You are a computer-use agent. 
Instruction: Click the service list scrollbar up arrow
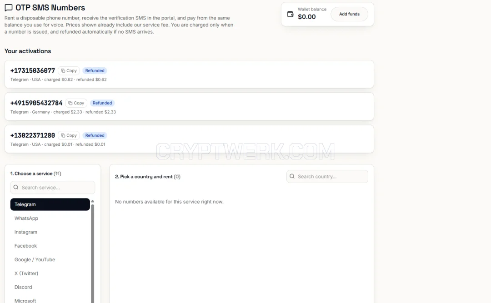point(92,201)
